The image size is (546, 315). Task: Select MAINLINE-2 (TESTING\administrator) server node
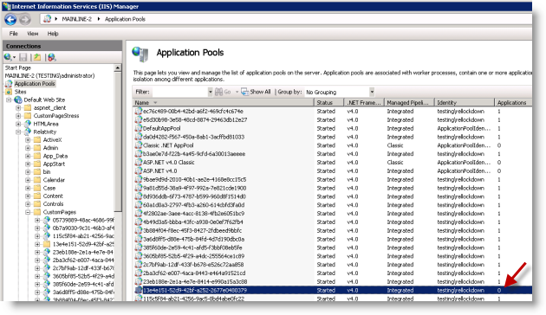[x=49, y=76]
